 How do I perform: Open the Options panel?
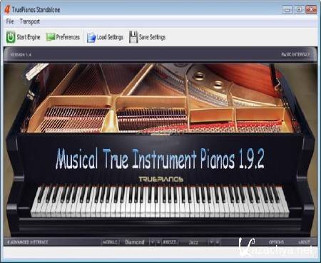(x=276, y=242)
